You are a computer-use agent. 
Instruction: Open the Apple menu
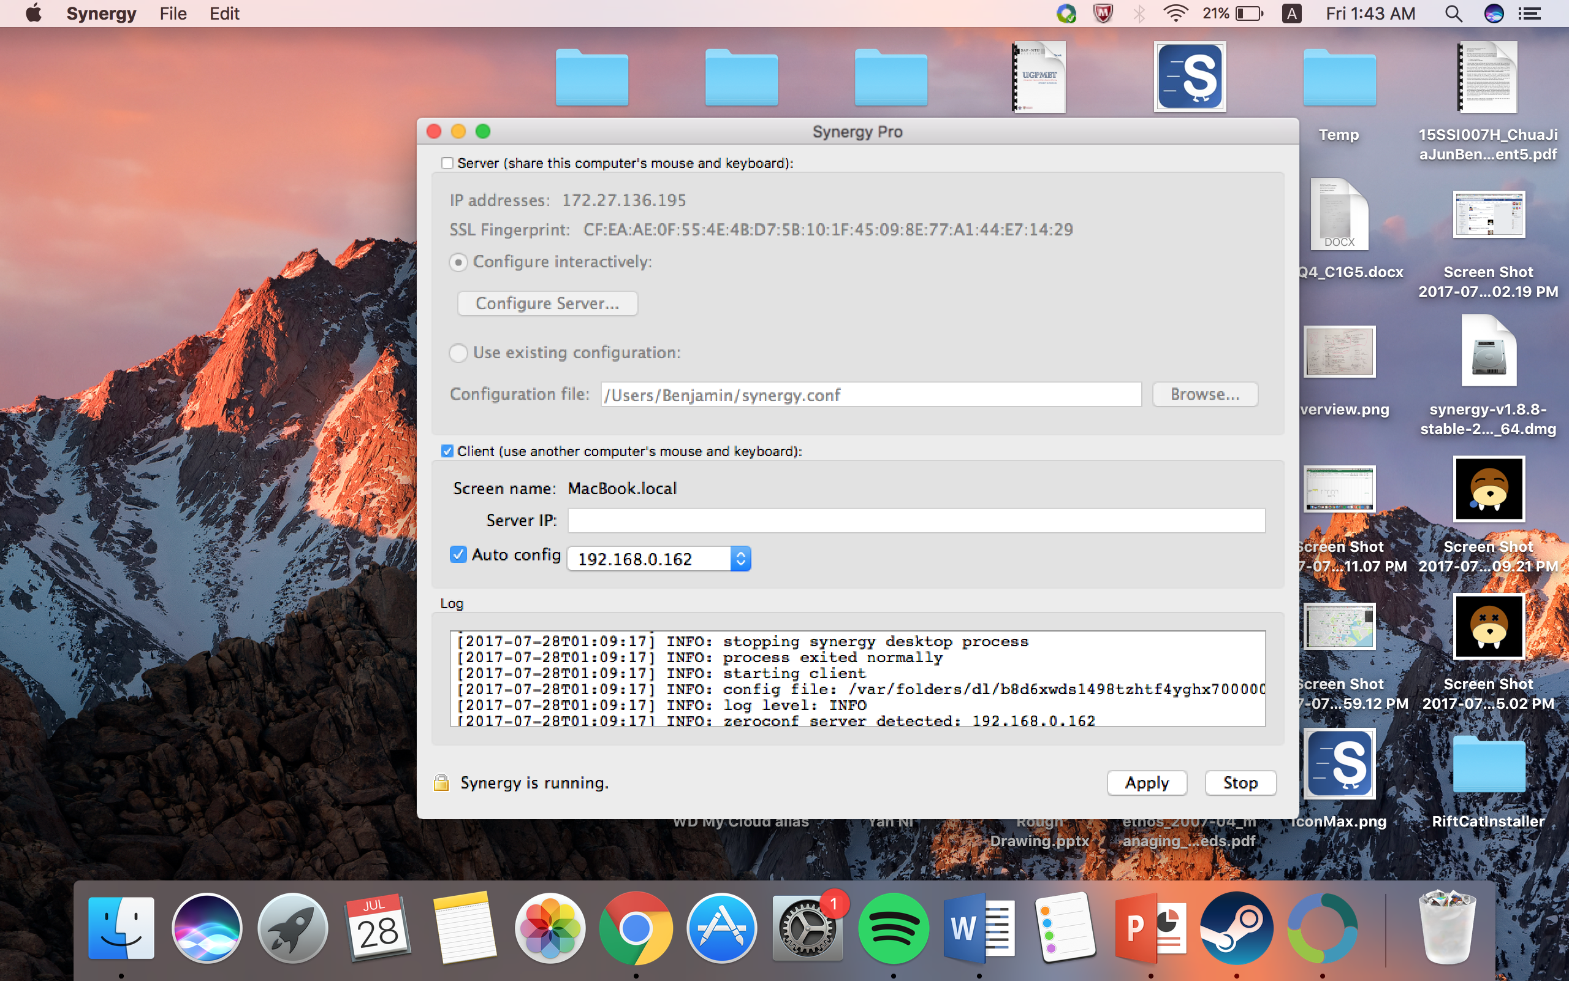coord(34,13)
